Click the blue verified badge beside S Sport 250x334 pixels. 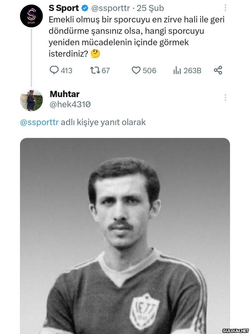tap(84, 8)
